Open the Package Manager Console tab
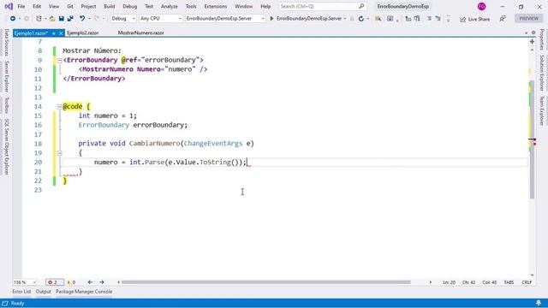 click(x=84, y=292)
